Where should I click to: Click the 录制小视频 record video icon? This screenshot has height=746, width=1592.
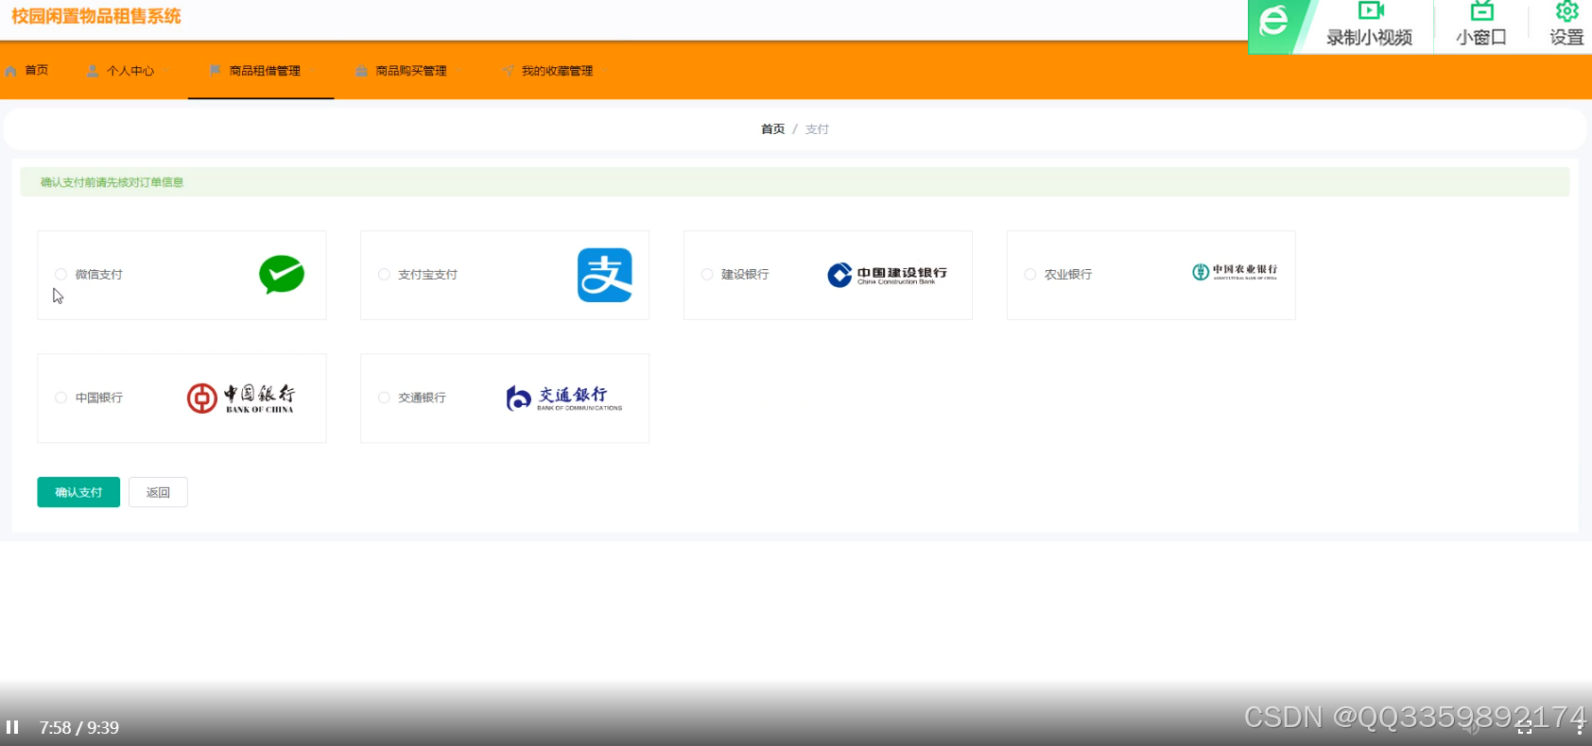tap(1371, 11)
